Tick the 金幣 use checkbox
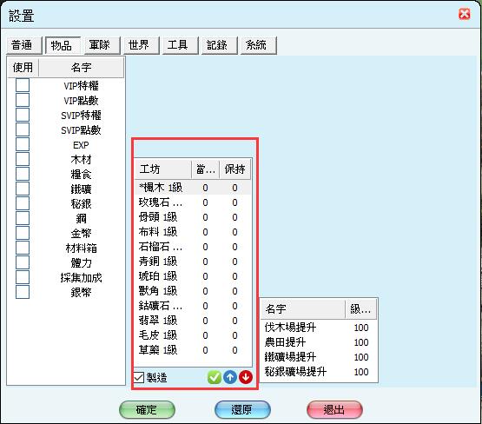The image size is (482, 424). 23,233
